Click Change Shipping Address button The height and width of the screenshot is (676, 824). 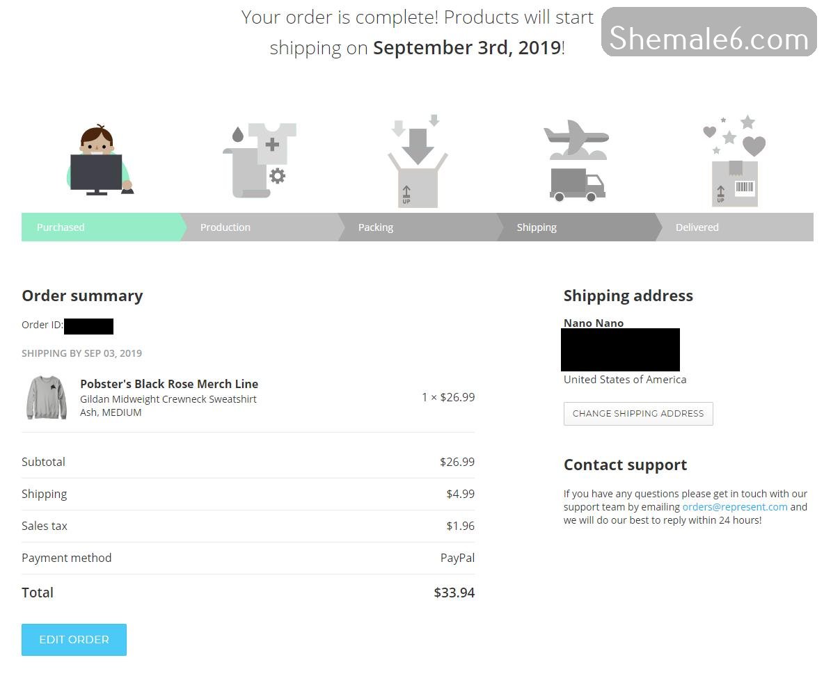click(x=638, y=414)
